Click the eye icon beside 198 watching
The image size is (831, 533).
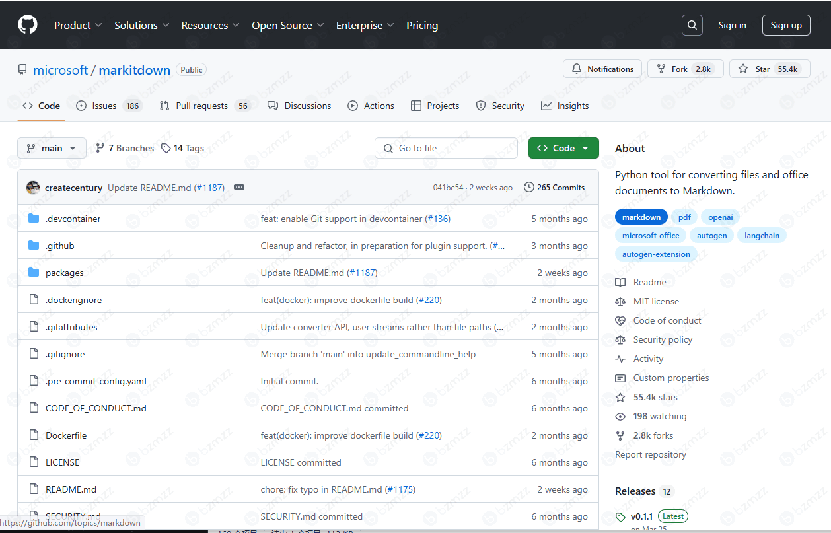pos(620,416)
